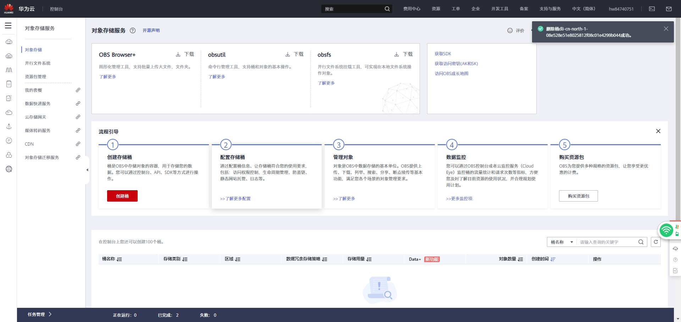
Task: Collapse the left sidebar panel arrow
Action: point(87,170)
